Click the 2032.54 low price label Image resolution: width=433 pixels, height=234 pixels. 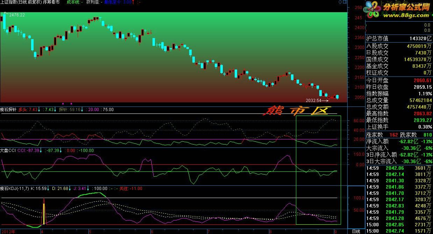pos(313,100)
